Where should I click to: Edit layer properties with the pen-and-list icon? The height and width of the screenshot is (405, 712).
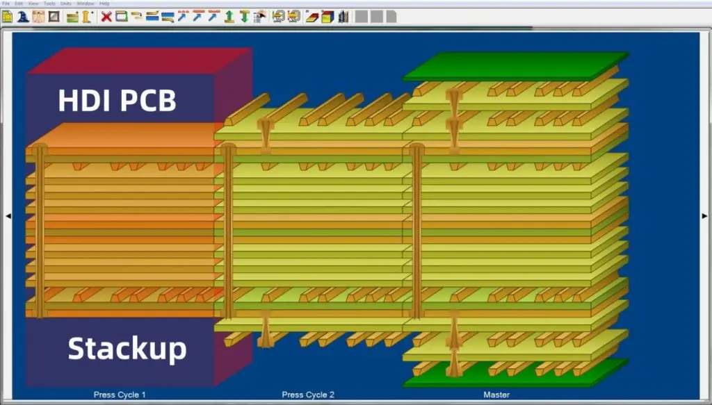pyautogui.click(x=261, y=16)
